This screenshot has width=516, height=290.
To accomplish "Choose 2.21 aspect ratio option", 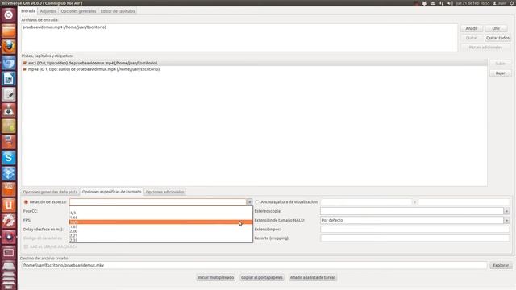I will (160, 236).
